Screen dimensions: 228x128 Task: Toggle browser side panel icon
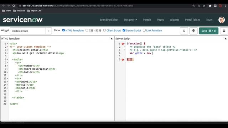215,6
